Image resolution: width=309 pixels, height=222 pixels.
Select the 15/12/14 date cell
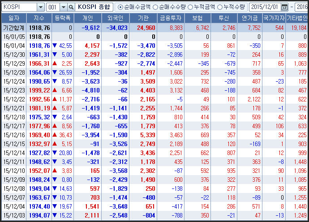coord(14,153)
